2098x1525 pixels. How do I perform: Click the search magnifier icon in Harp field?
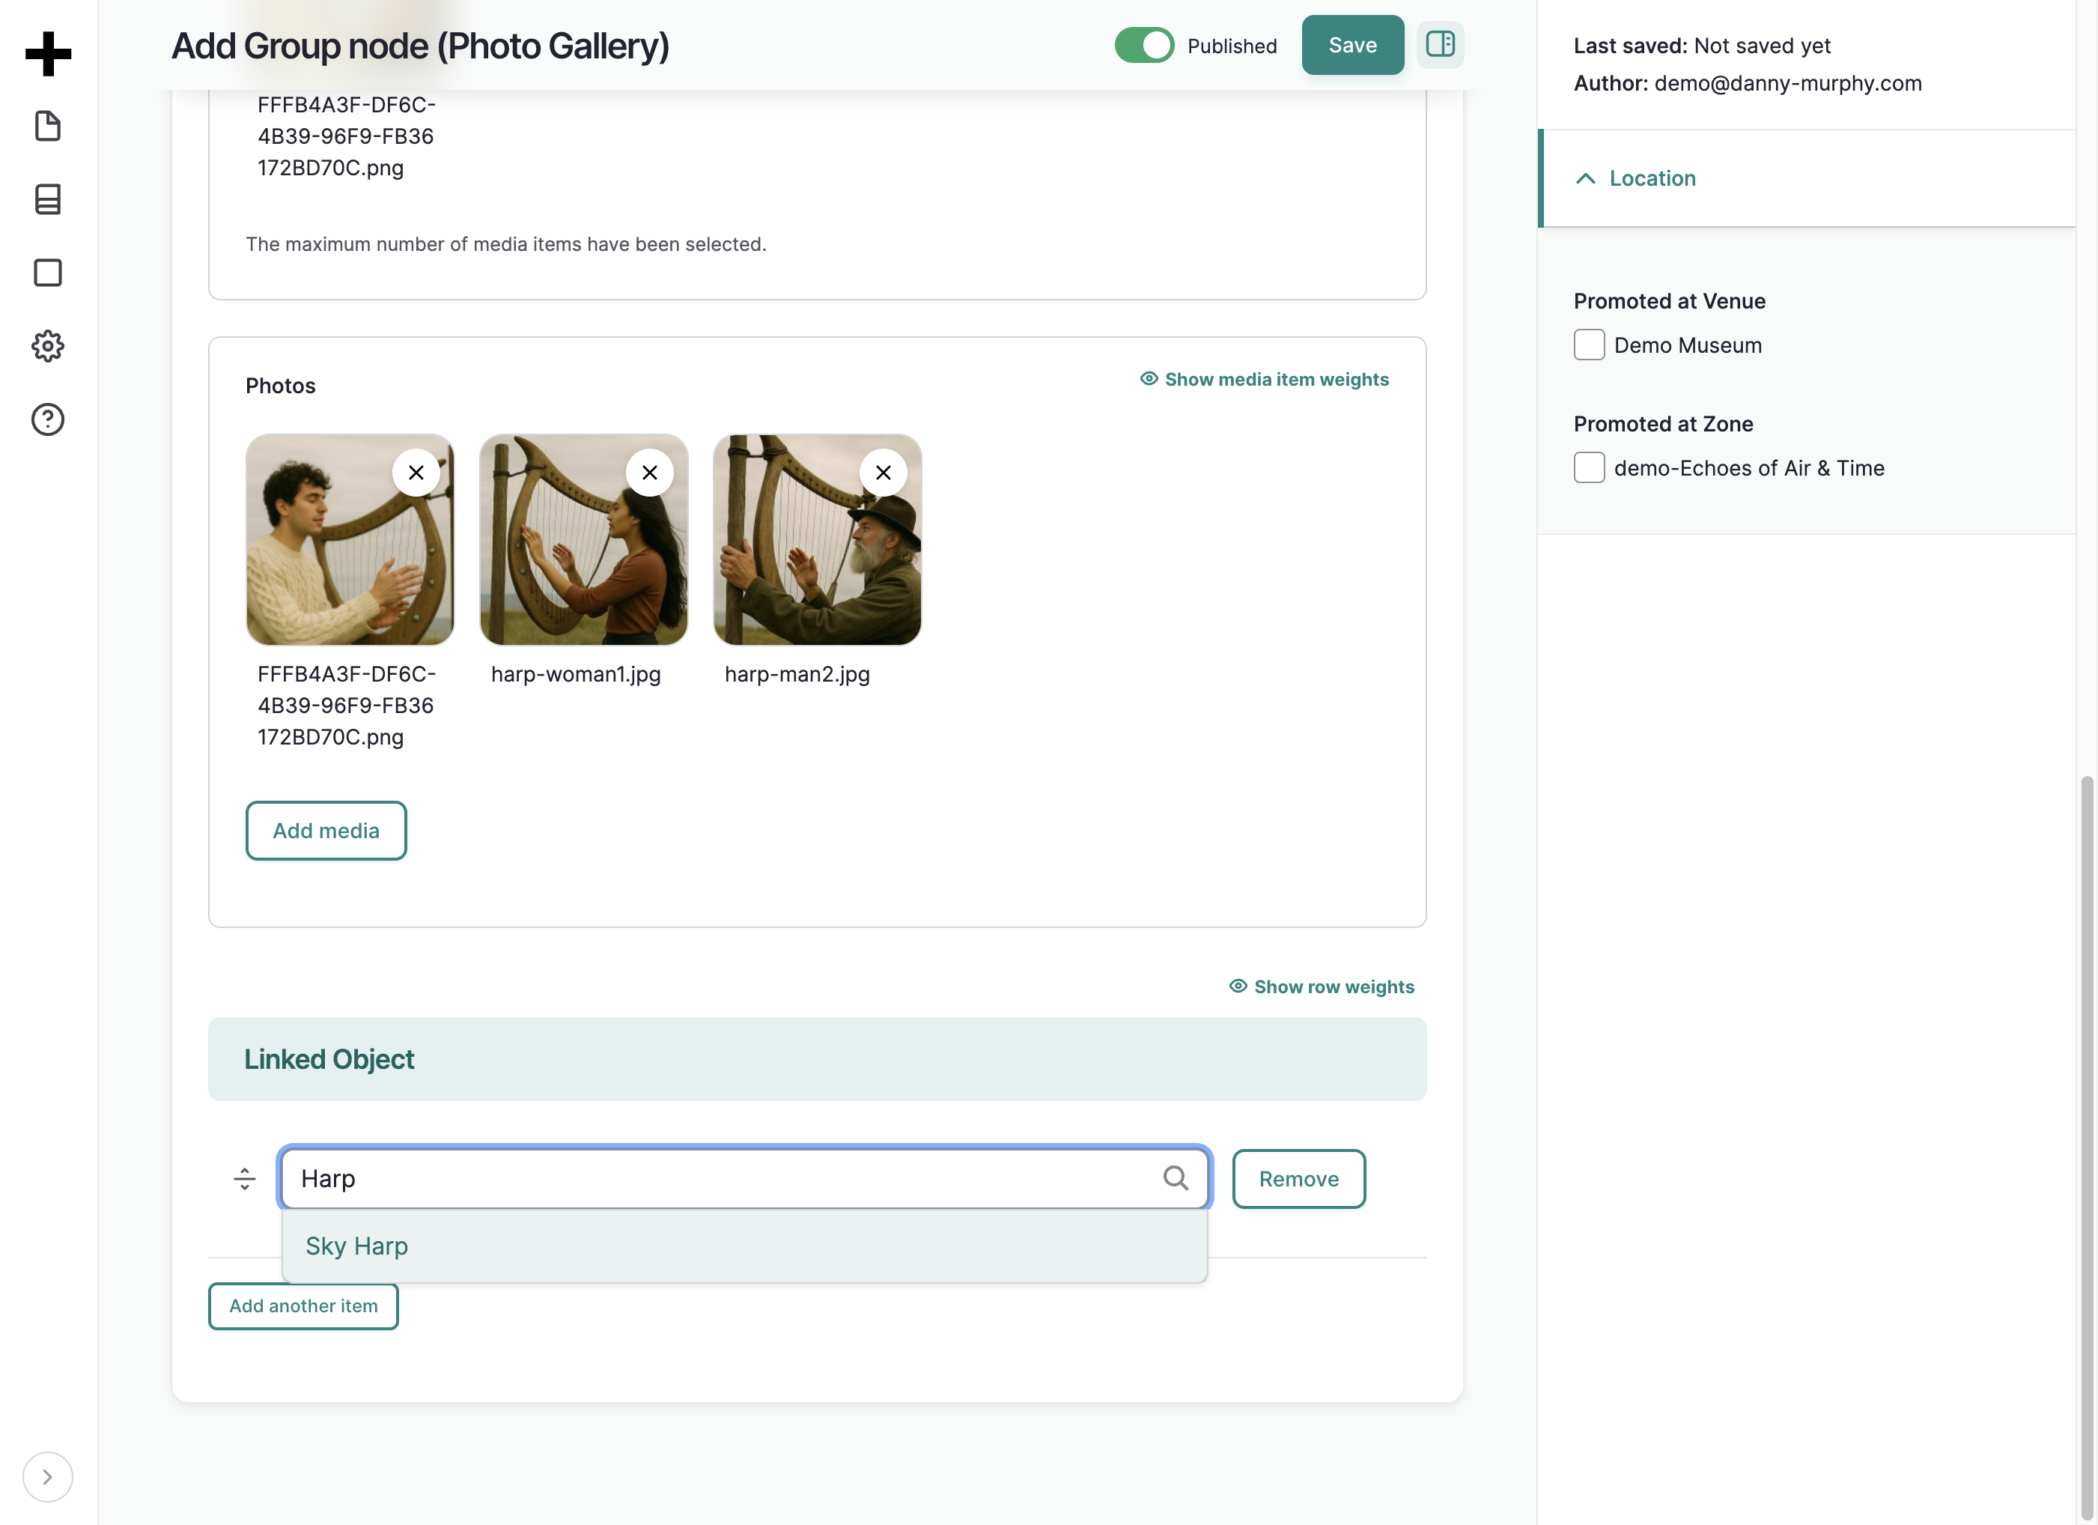point(1175,1177)
